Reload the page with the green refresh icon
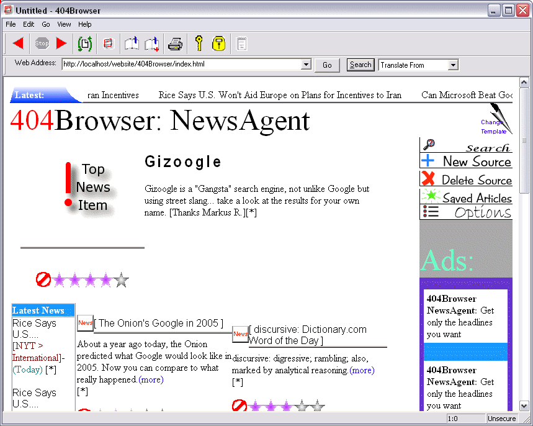533x426 pixels. pyautogui.click(x=84, y=43)
